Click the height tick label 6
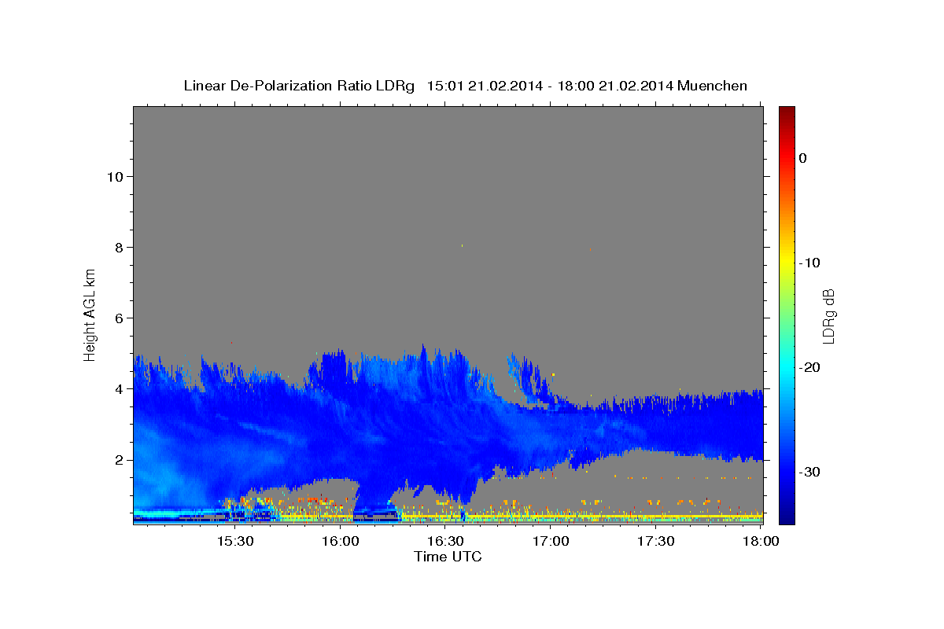This screenshot has width=944, height=629. point(117,318)
